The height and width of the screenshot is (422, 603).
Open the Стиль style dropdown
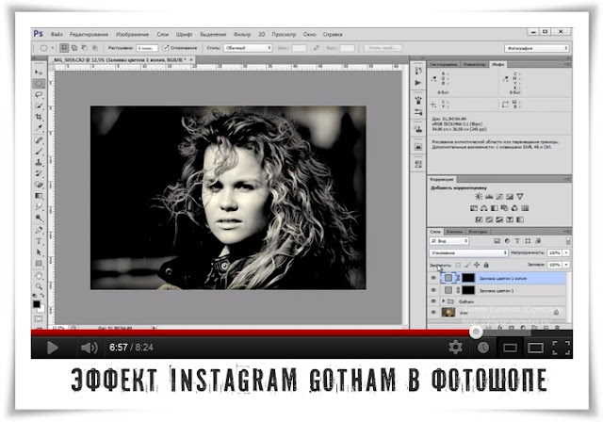[248, 48]
